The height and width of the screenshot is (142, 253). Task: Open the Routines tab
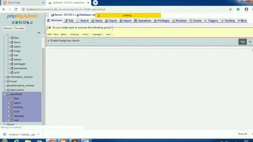[x=179, y=21]
